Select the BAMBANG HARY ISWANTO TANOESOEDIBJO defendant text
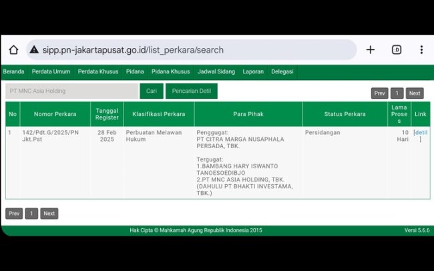Viewport: 434px width, 271px height. [x=237, y=170]
